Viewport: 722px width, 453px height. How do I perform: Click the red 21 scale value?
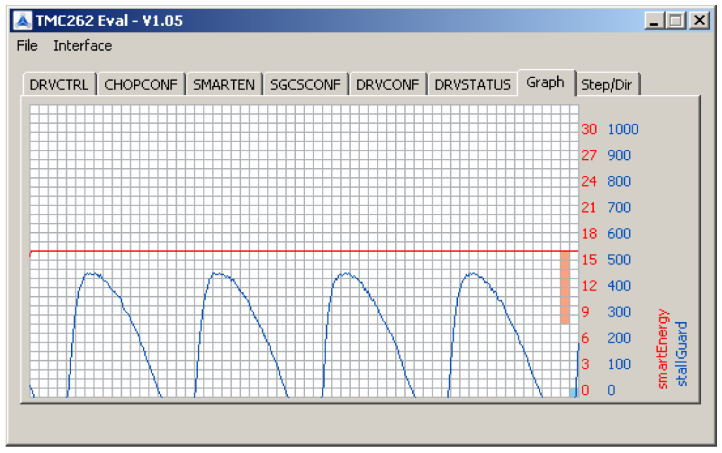[x=589, y=208]
